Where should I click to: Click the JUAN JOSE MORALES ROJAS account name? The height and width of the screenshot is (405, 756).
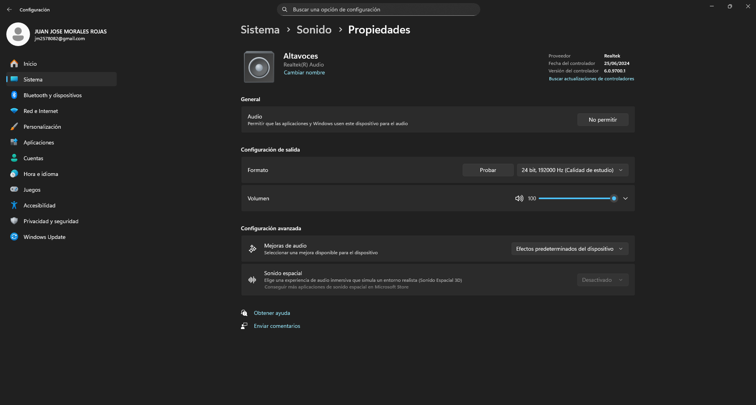click(71, 31)
